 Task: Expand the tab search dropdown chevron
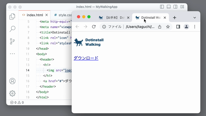194,18
